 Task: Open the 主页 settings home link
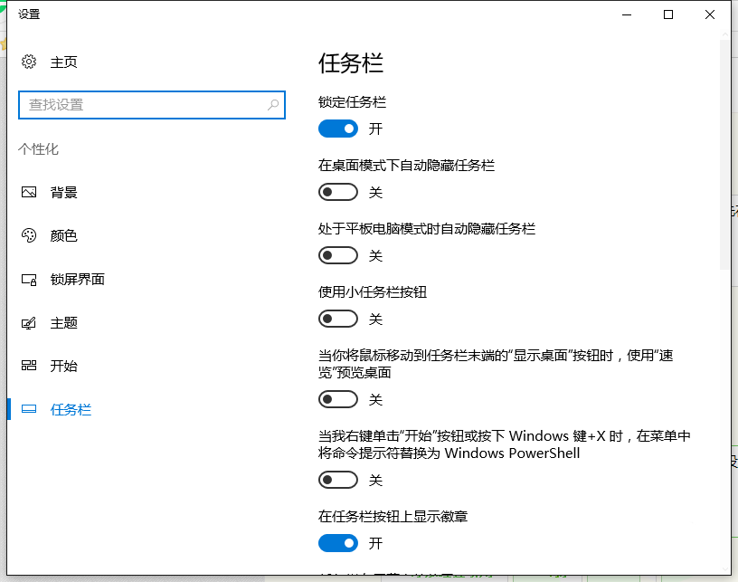(x=63, y=62)
